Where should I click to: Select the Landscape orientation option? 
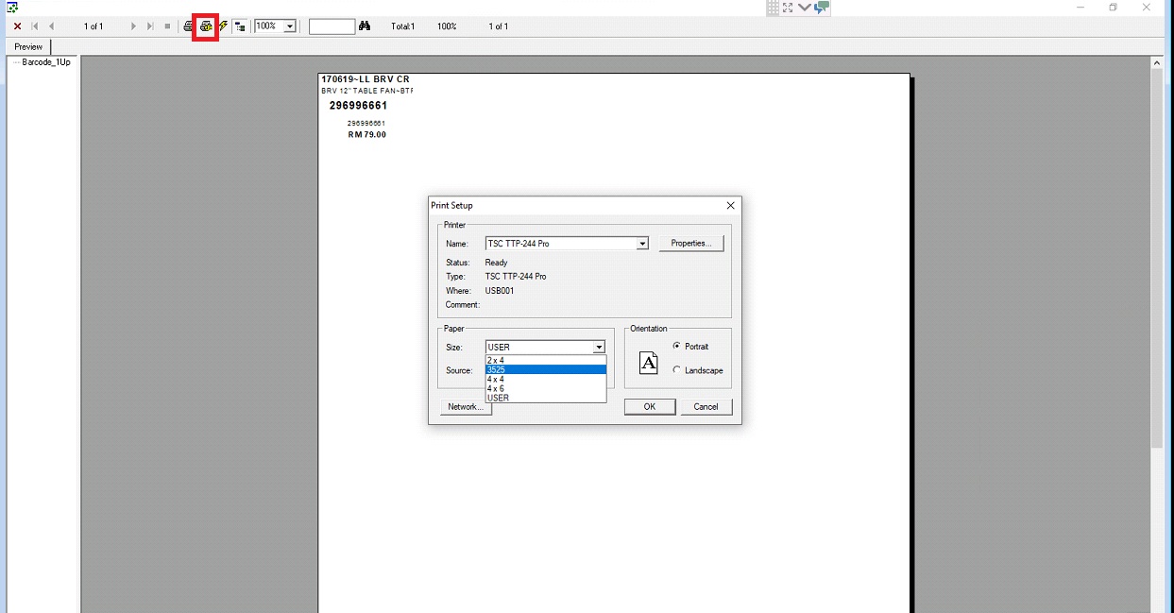click(x=676, y=370)
